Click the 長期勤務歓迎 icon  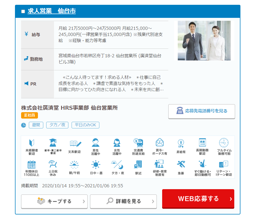202,143
